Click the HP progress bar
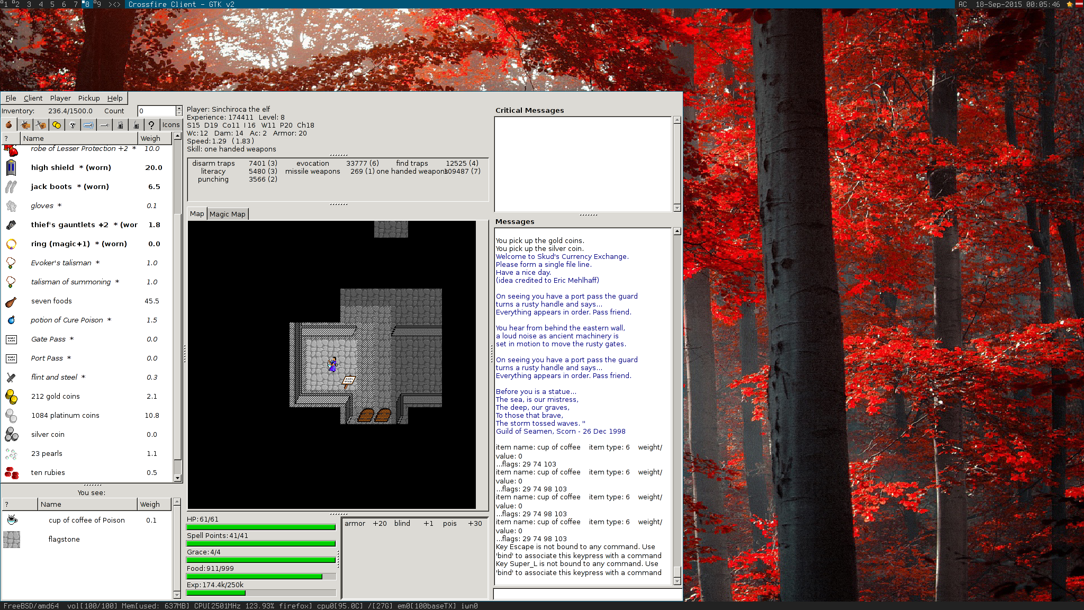This screenshot has width=1084, height=610. 261,527
